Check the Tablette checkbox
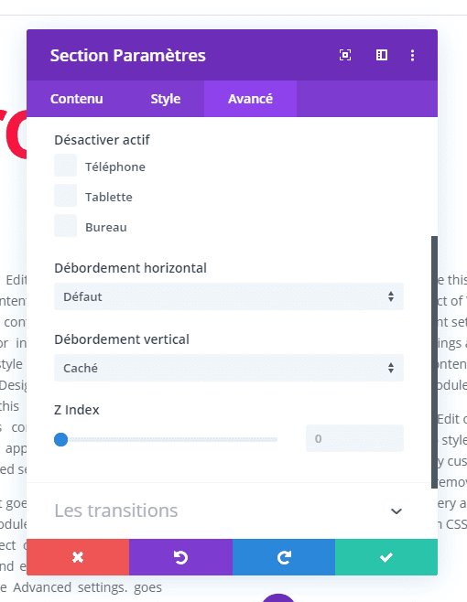467x602 pixels. 65,196
